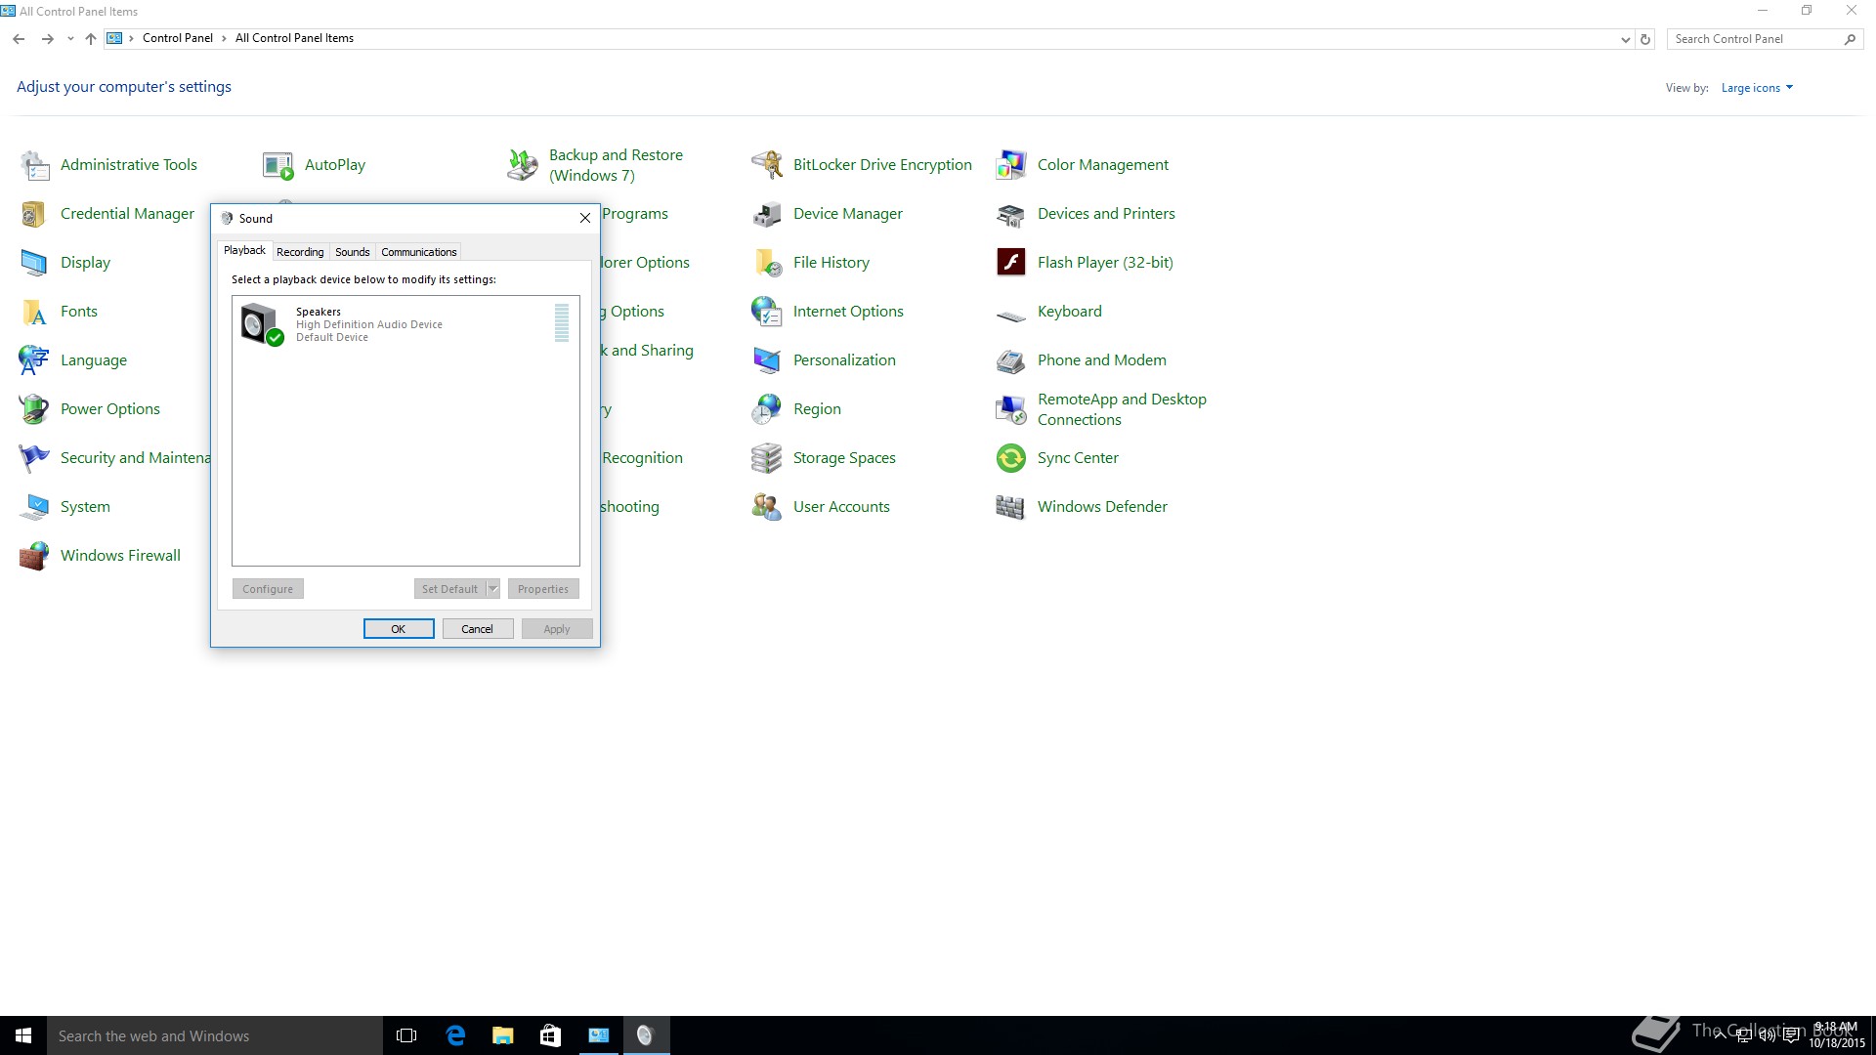
Task: Click the Power Options battery icon
Action: click(x=34, y=409)
